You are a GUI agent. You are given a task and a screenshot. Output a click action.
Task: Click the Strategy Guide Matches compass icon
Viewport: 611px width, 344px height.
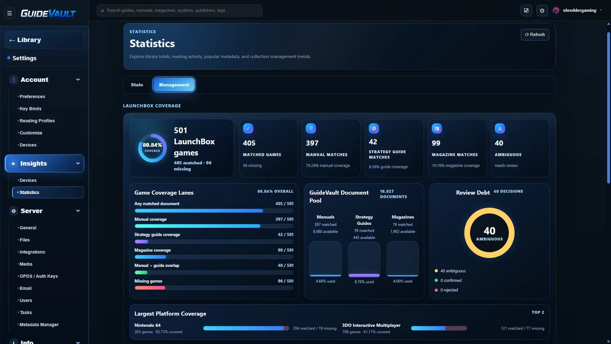tap(374, 128)
